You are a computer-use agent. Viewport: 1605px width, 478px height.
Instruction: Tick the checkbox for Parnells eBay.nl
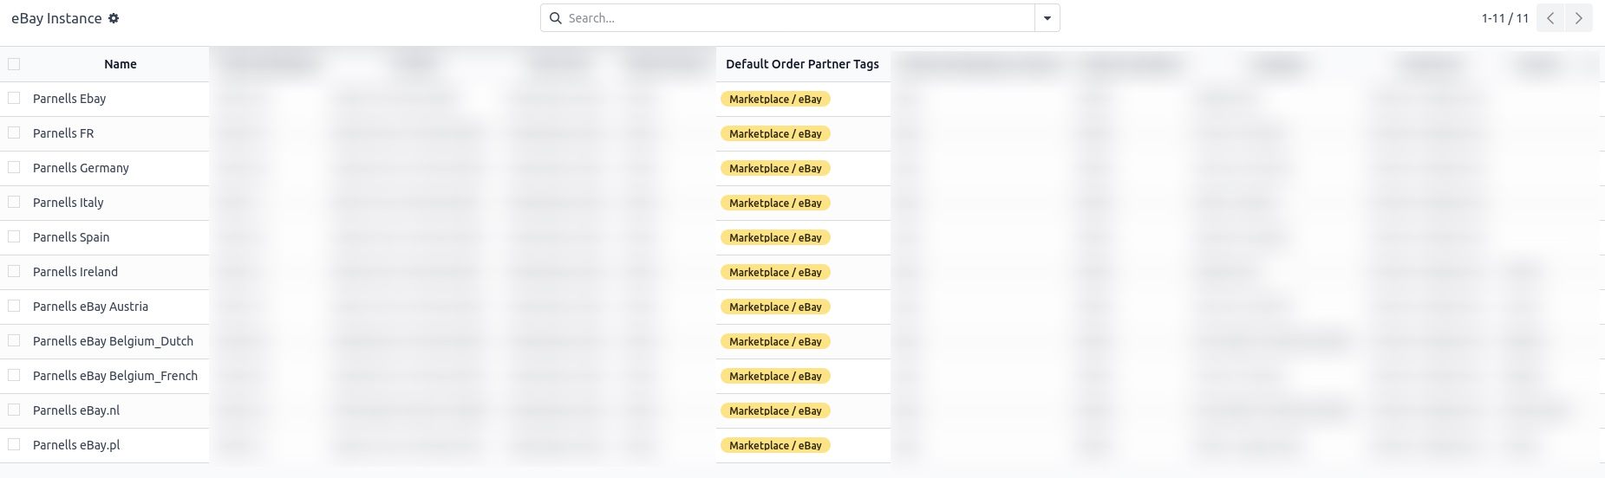(x=14, y=410)
